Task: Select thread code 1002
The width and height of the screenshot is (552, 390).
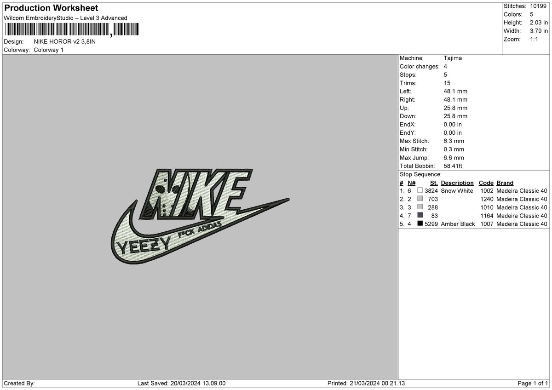Action: tap(487, 190)
